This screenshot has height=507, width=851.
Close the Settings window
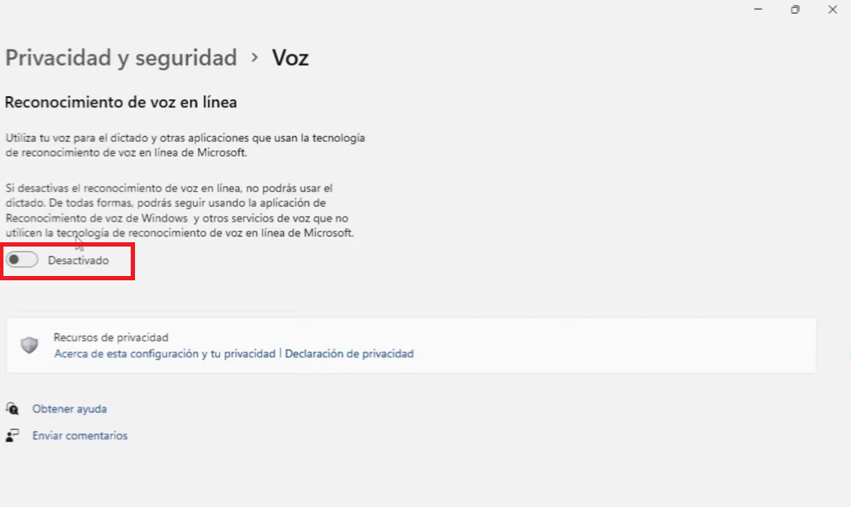[833, 10]
